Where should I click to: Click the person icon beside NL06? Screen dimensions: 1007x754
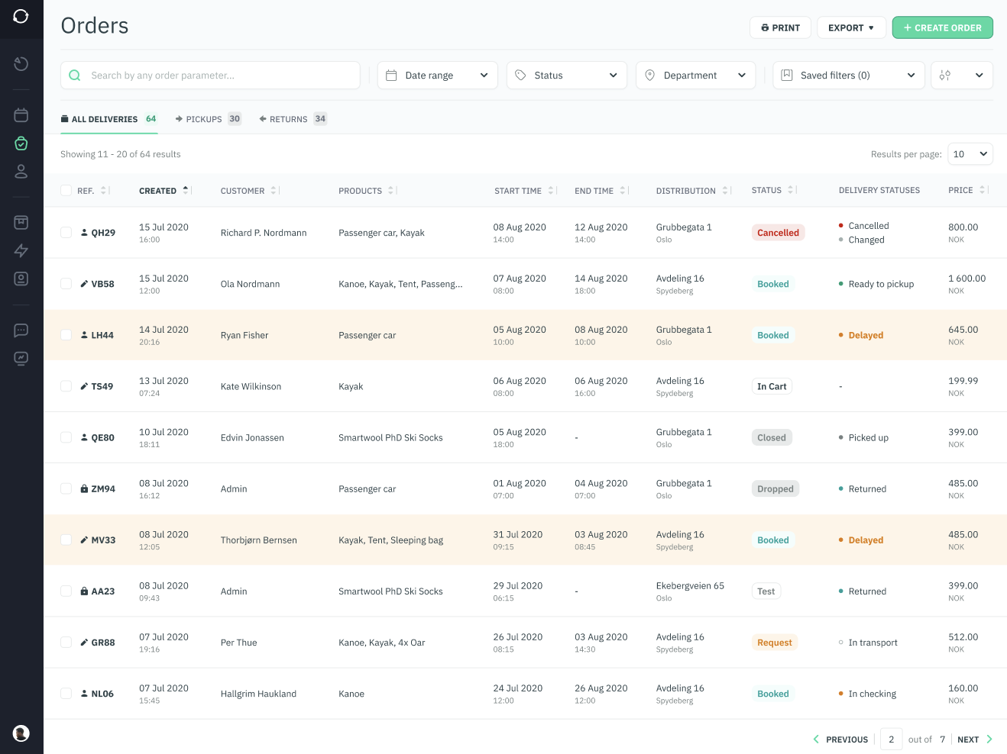point(84,694)
